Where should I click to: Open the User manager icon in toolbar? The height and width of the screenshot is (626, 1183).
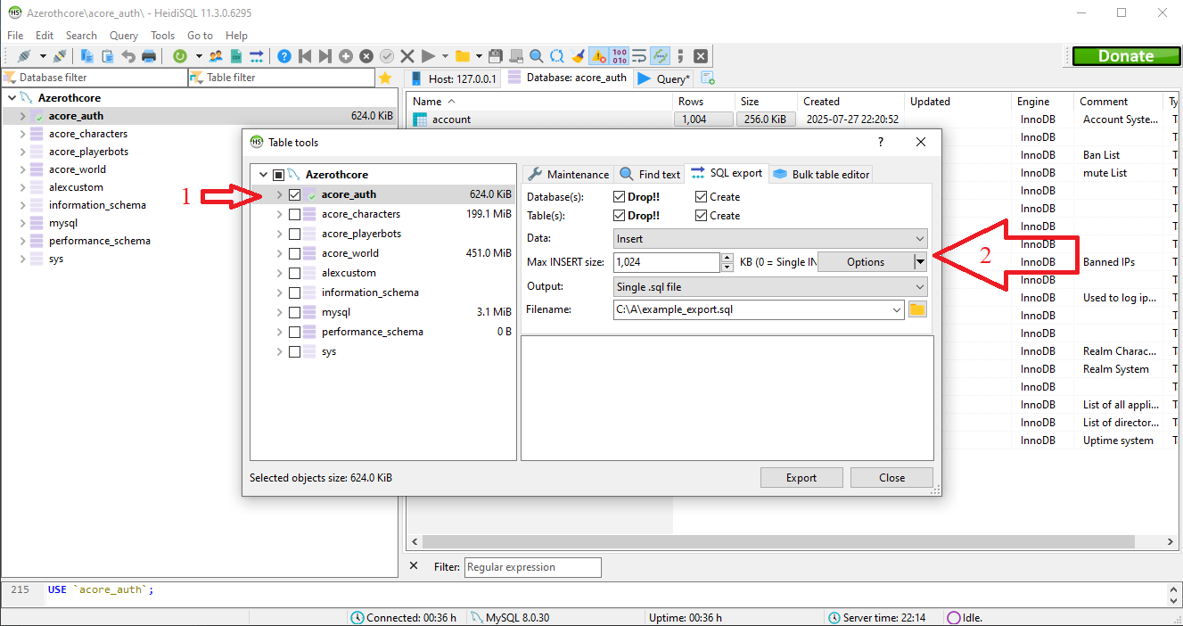[216, 55]
